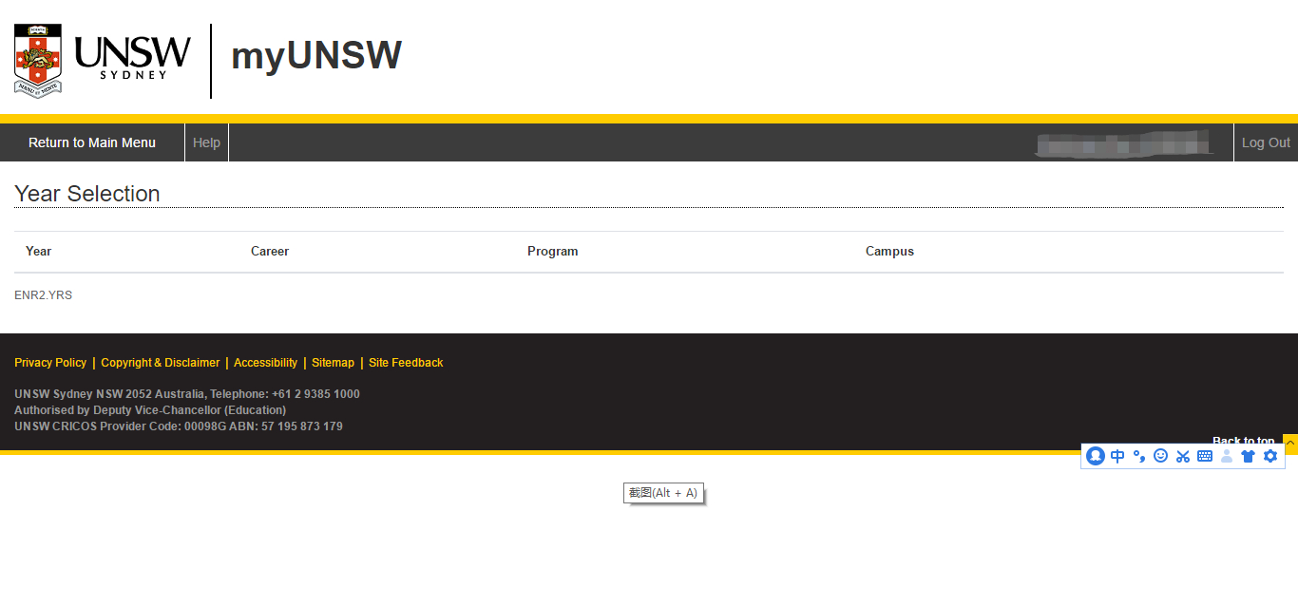This screenshot has height=606, width=1298.
Task: Open the skin shirt icon
Action: coord(1249,456)
